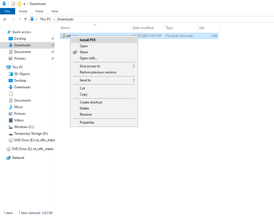The image size is (274, 216).
Task: Click the Back navigation arrow
Action: point(5,19)
